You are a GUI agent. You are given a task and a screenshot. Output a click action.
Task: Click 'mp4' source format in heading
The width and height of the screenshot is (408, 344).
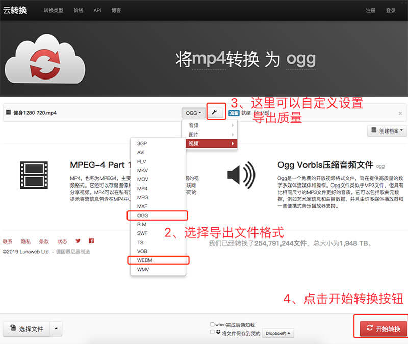pos(209,59)
